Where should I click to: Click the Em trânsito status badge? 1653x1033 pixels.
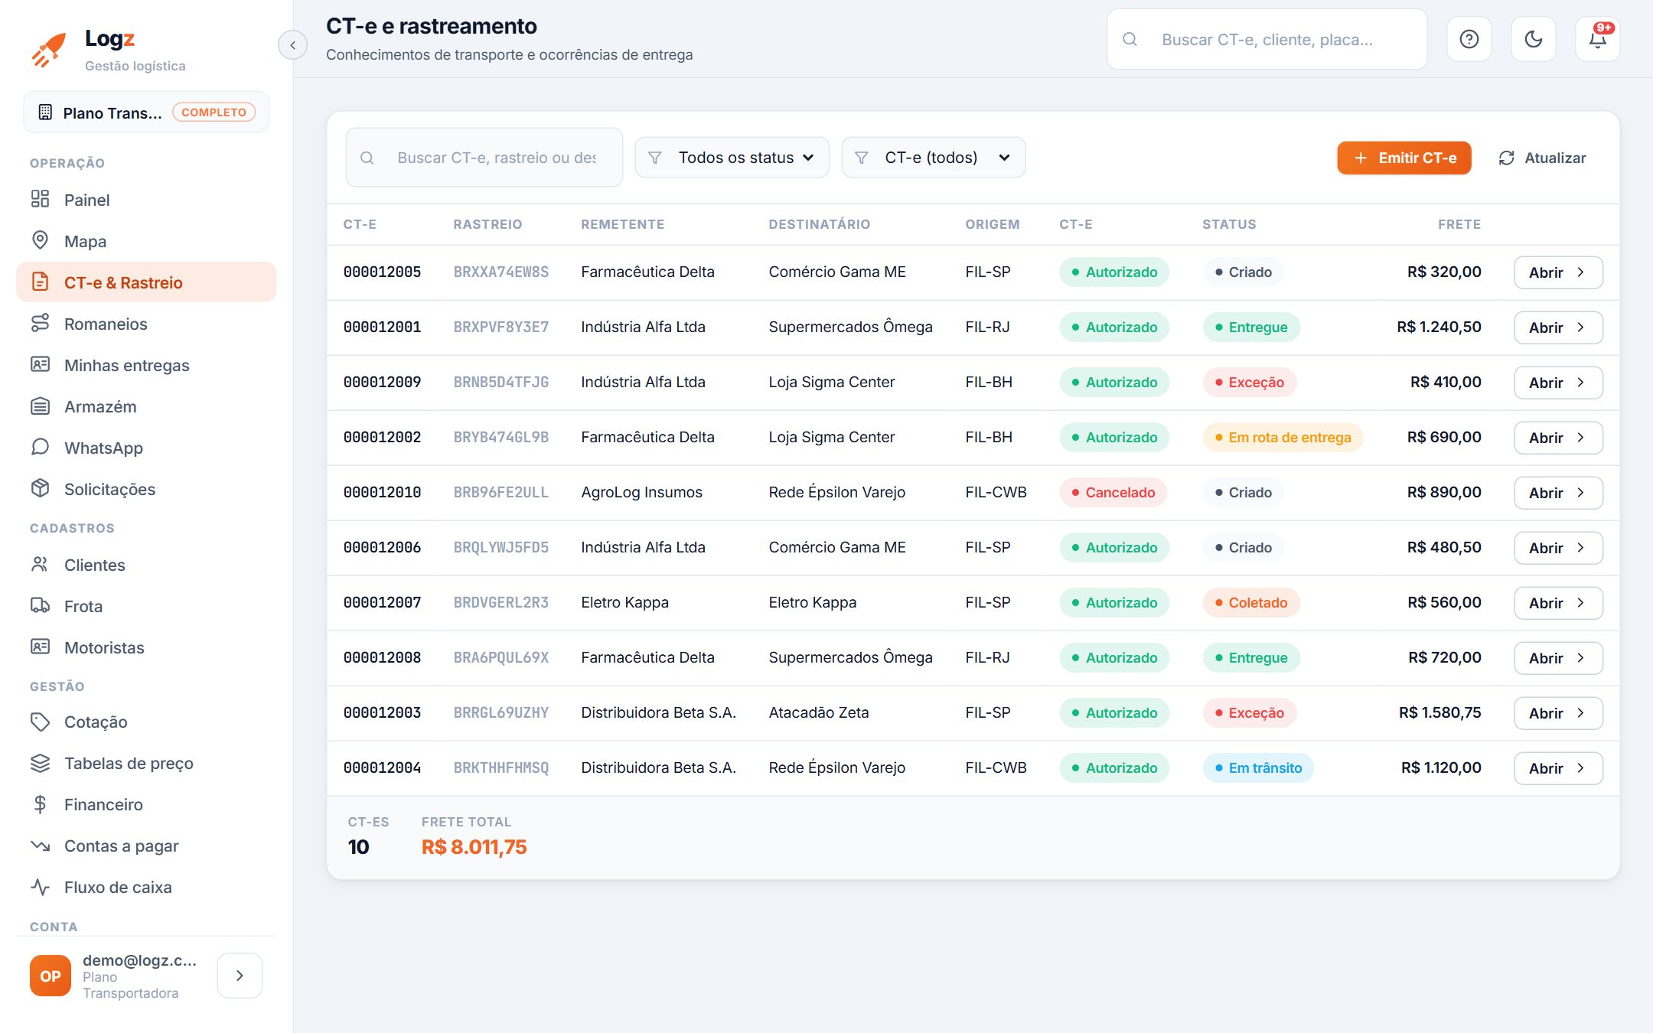(1258, 768)
